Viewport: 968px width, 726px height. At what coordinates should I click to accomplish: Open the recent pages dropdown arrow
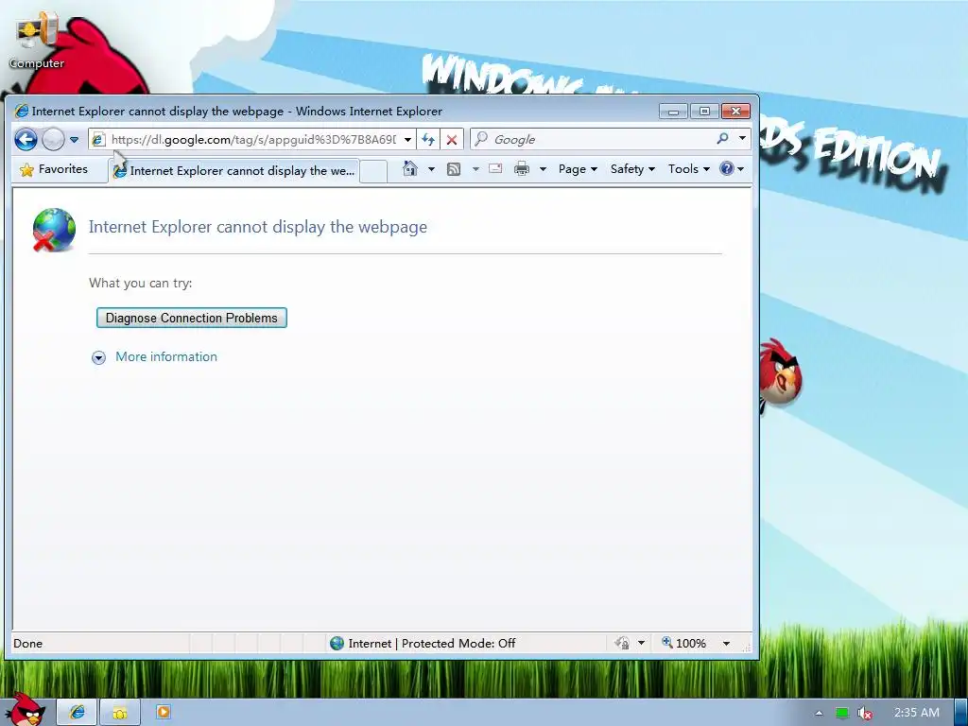pos(74,140)
